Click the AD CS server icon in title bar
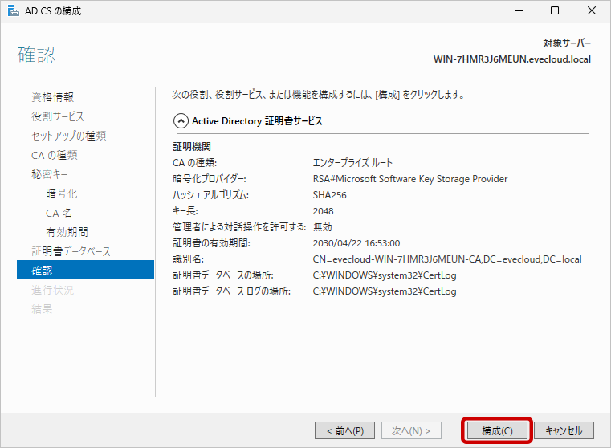611x448 pixels. tap(12, 11)
